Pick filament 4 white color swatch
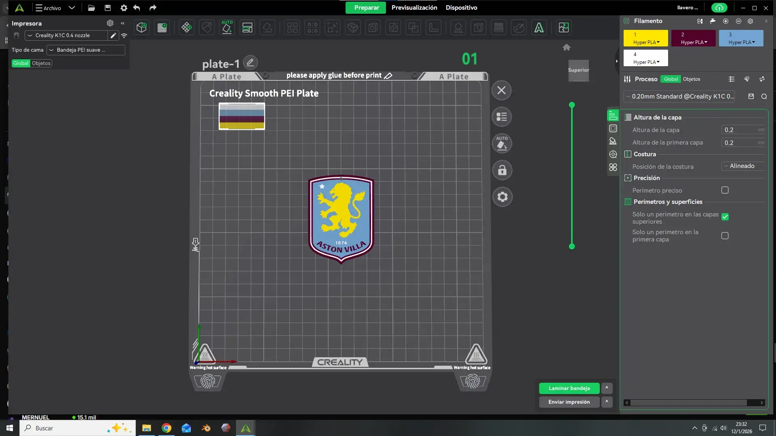This screenshot has height=436, width=776. click(645, 58)
